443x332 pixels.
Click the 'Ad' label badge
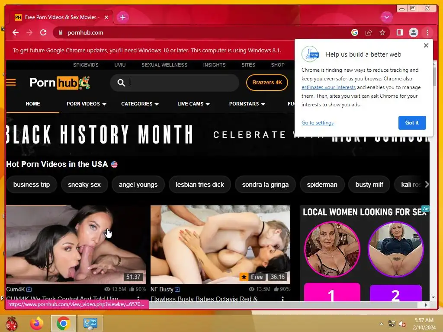click(426, 209)
